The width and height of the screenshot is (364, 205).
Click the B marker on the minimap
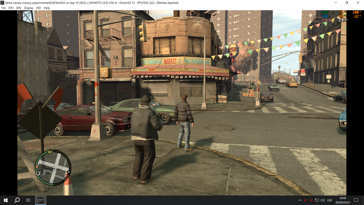point(37,167)
